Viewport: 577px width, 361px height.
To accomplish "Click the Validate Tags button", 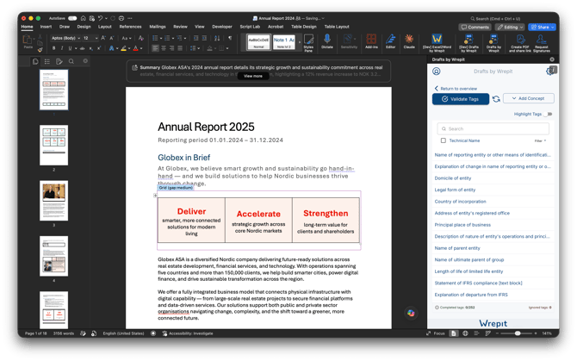I will pyautogui.click(x=461, y=99).
